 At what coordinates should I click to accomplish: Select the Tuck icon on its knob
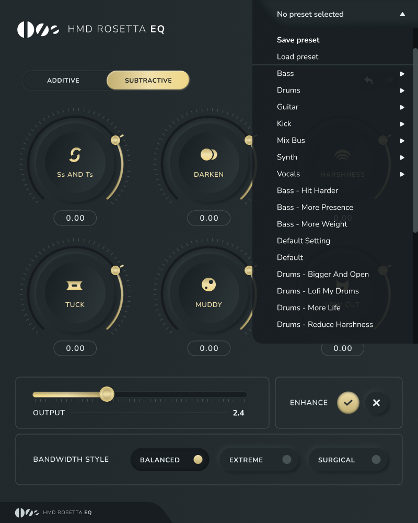point(75,285)
